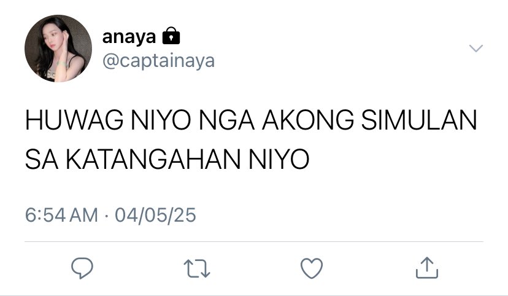Click the word AKONG in the tweet
The height and width of the screenshot is (296, 508).
pyautogui.click(x=308, y=120)
